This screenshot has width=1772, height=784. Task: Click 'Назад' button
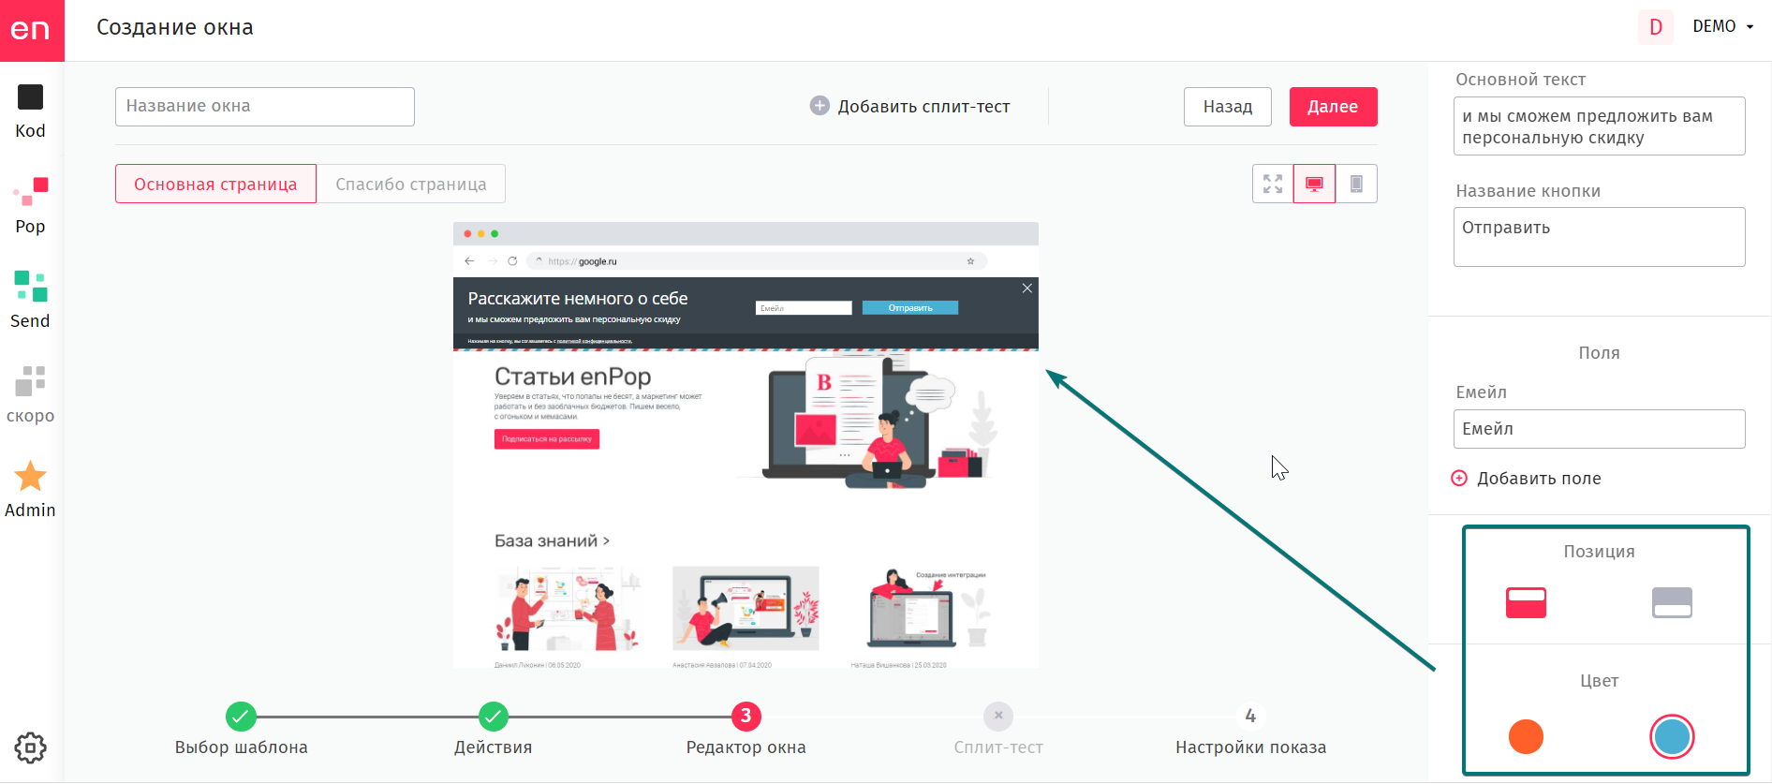tap(1228, 107)
